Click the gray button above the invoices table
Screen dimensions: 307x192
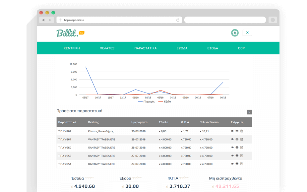point(249,112)
